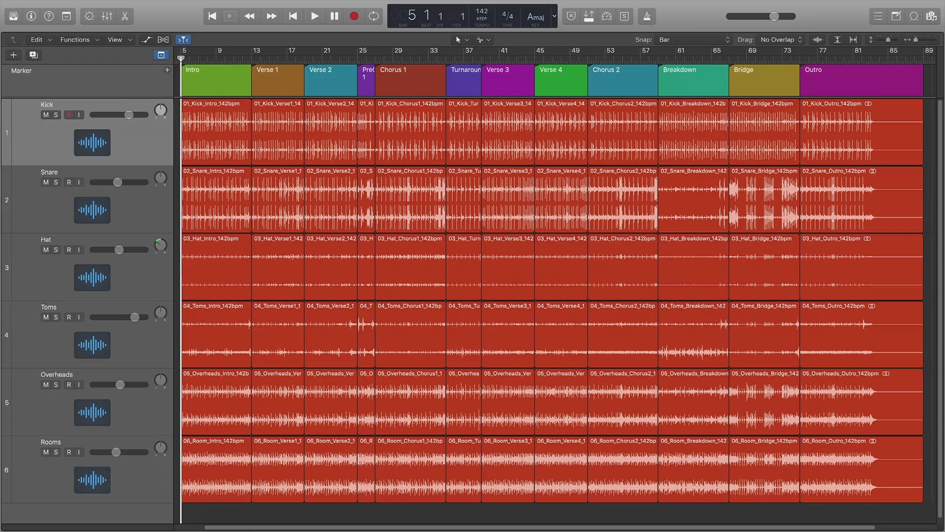
Task: Mute the Overheads track
Action: pyautogui.click(x=46, y=385)
